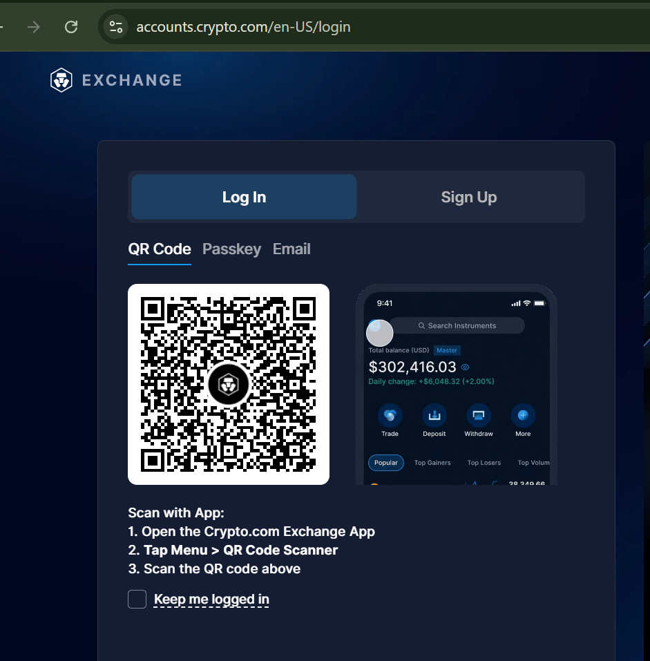
Task: Click the Withdraw icon in phone preview
Action: point(478,416)
